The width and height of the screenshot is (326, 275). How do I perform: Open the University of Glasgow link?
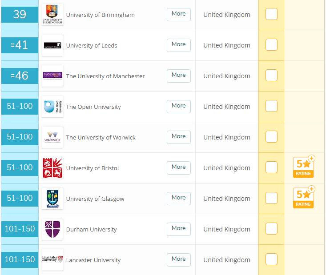click(95, 199)
